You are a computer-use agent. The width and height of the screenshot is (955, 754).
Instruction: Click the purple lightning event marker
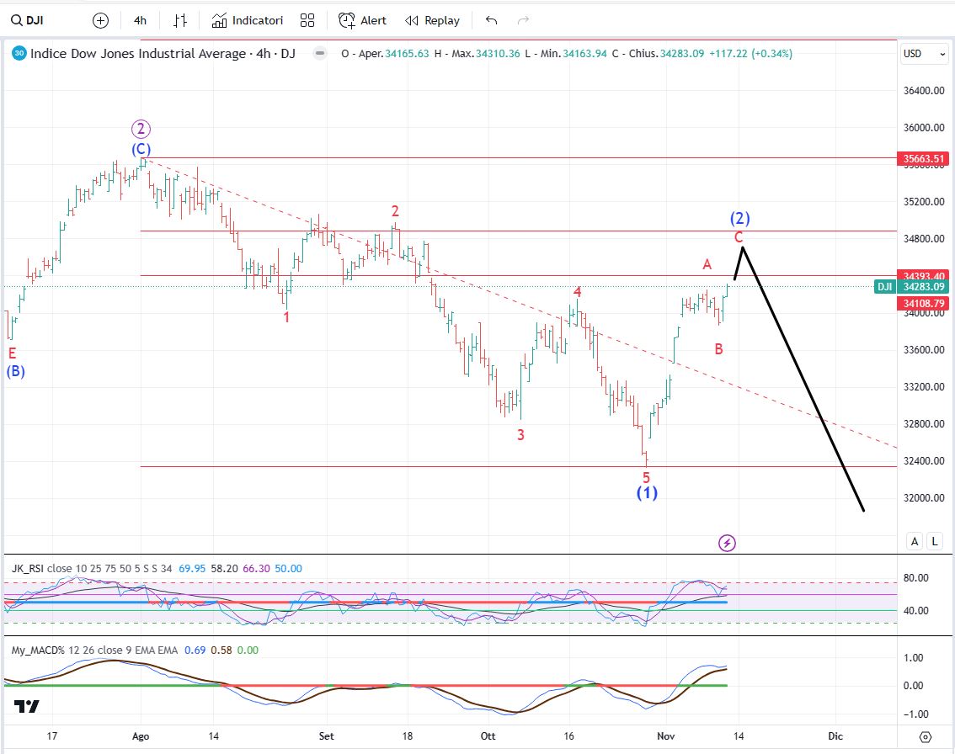point(728,543)
